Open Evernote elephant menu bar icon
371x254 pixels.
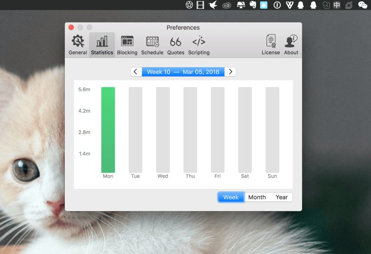tap(253, 5)
